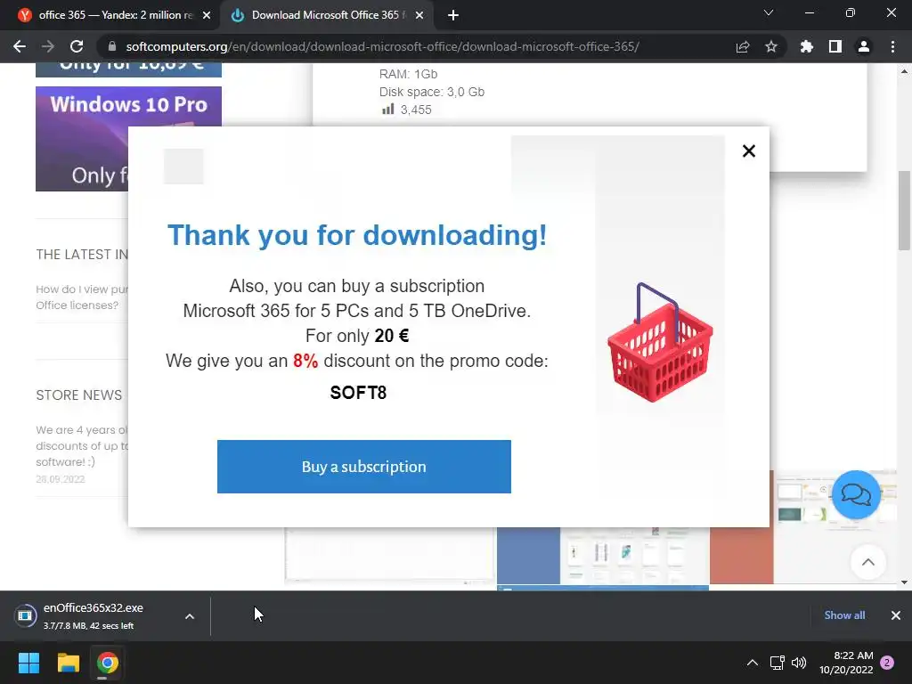Click the 28.09.2022 news date
912x684 pixels.
click(x=61, y=479)
